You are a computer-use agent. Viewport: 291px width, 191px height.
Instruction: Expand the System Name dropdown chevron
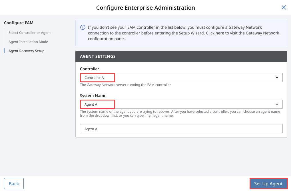coord(277,104)
